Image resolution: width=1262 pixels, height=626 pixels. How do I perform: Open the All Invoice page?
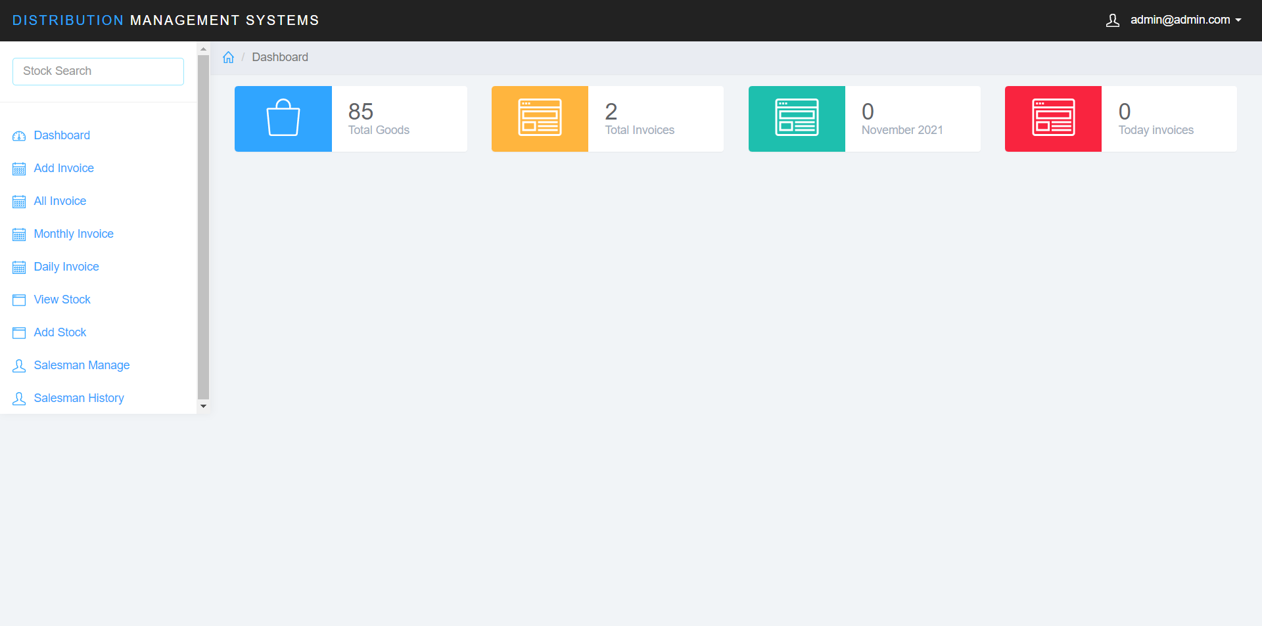(60, 201)
